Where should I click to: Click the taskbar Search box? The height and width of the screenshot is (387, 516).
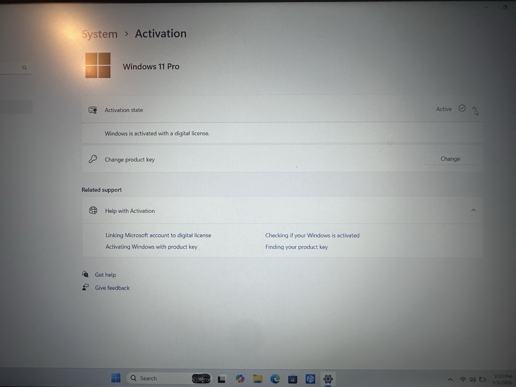(x=170, y=378)
